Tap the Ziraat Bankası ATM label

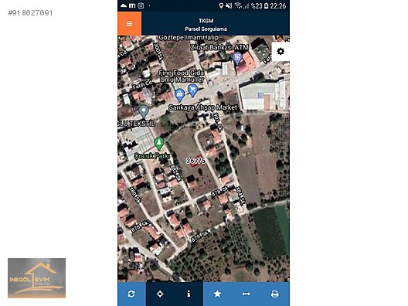(219, 47)
